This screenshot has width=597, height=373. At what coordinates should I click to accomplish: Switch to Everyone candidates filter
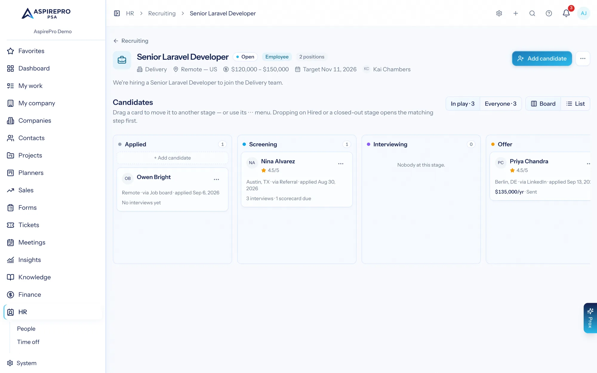(501, 104)
